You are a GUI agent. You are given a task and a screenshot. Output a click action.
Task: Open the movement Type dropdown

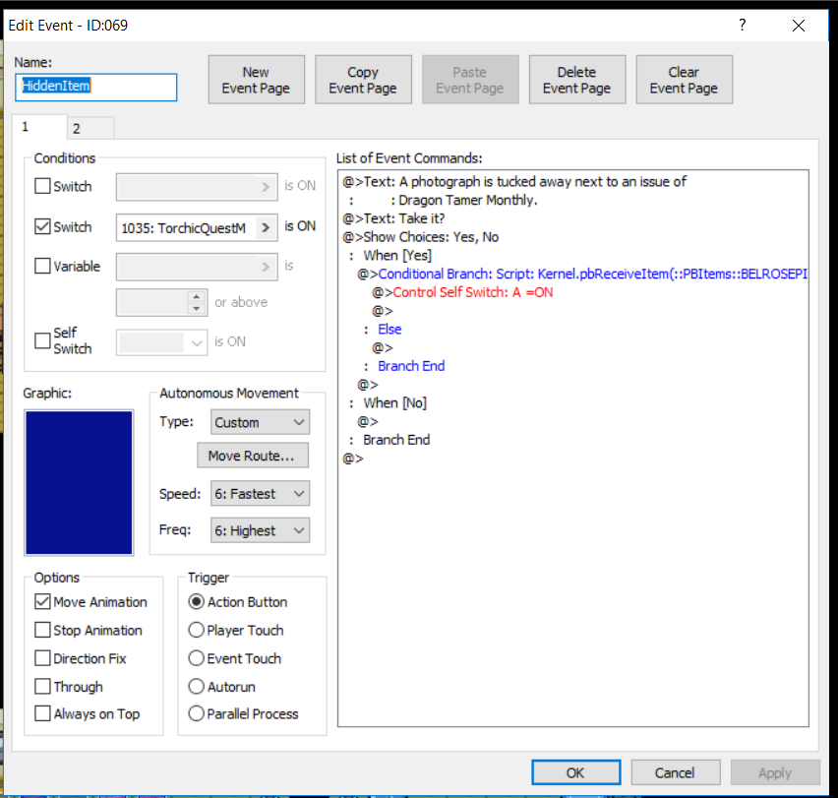coord(261,423)
